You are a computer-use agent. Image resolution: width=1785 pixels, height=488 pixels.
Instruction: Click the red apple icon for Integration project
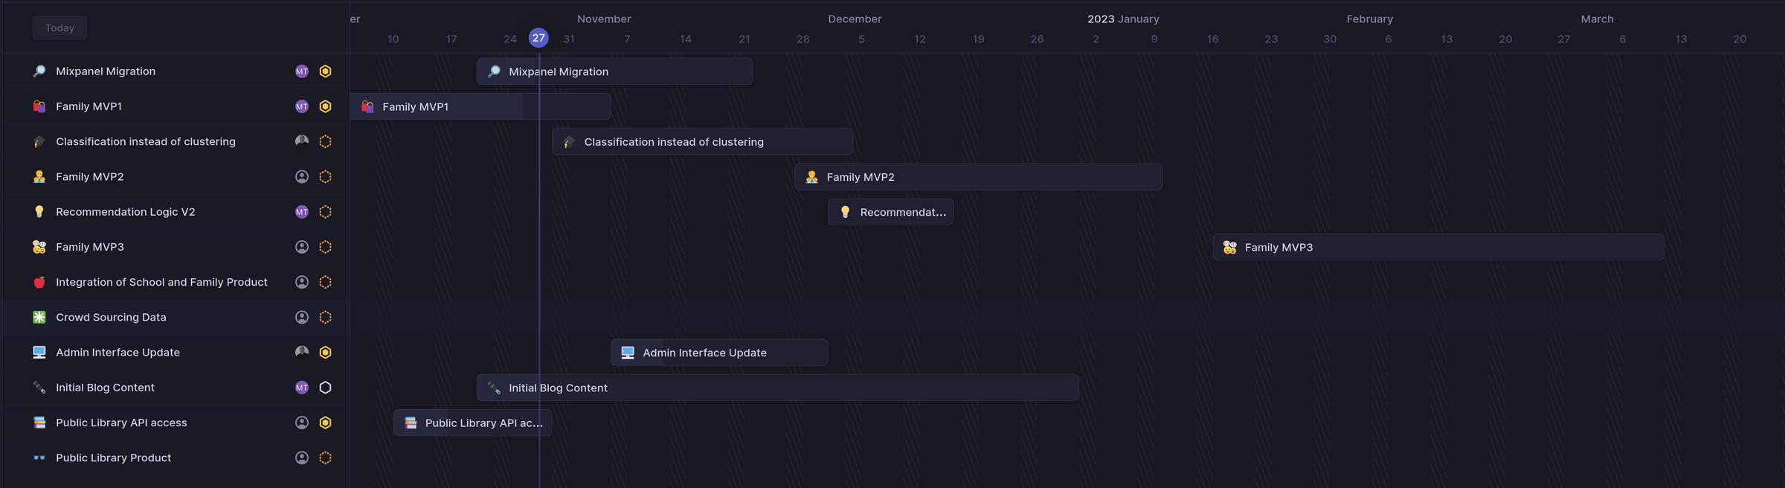pos(39,282)
